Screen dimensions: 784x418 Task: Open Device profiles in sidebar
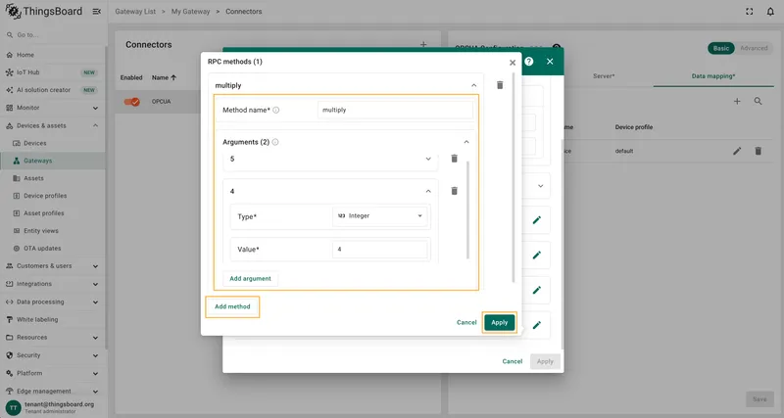click(53, 196)
